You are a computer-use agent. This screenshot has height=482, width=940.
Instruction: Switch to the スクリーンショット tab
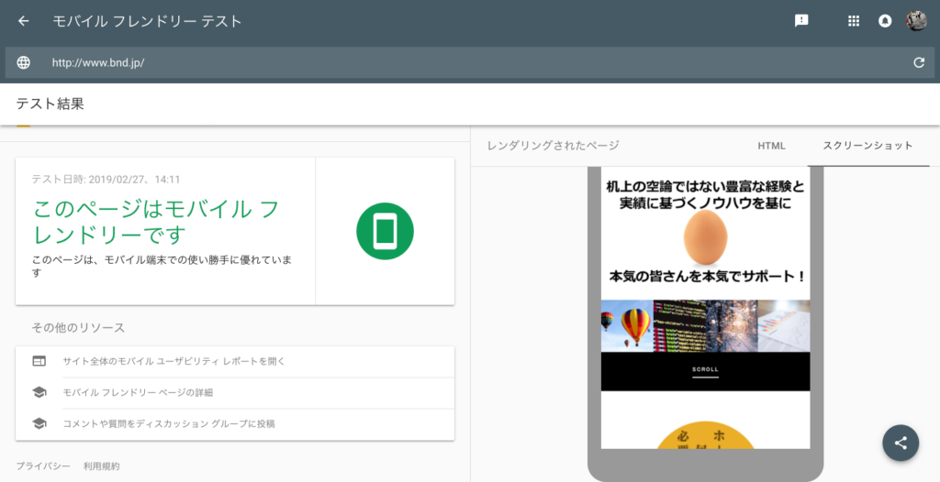point(867,146)
